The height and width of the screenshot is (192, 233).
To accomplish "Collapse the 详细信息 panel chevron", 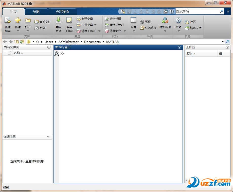I will click(x=48, y=137).
